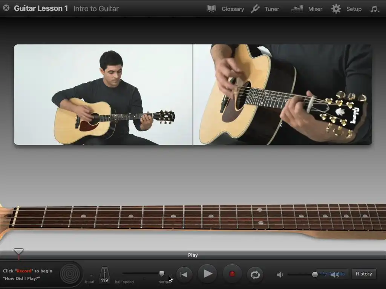Image resolution: width=386 pixels, height=289 pixels.
Task: Close the Guitar Lesson window
Action: 6,8
